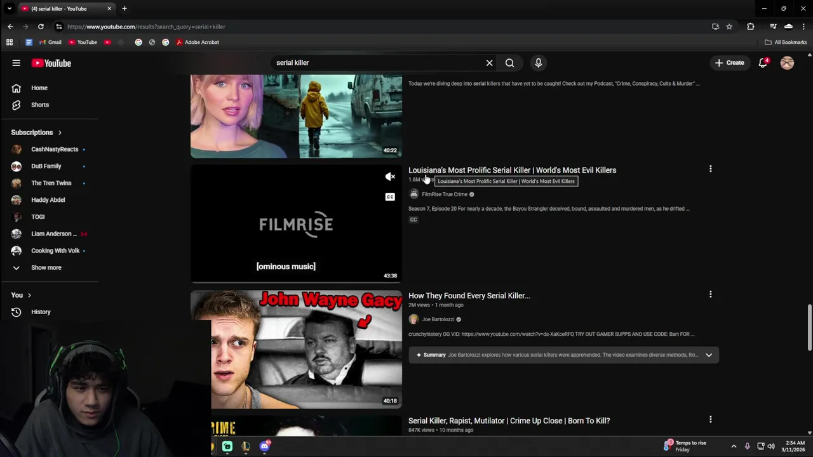Open more options for Louisiana's Most Prolific video
813x457 pixels.
coord(710,169)
